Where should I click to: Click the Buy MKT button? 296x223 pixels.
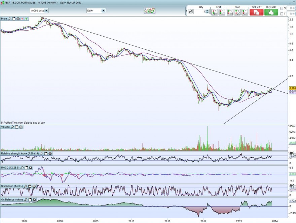pyautogui.click(x=271, y=12)
